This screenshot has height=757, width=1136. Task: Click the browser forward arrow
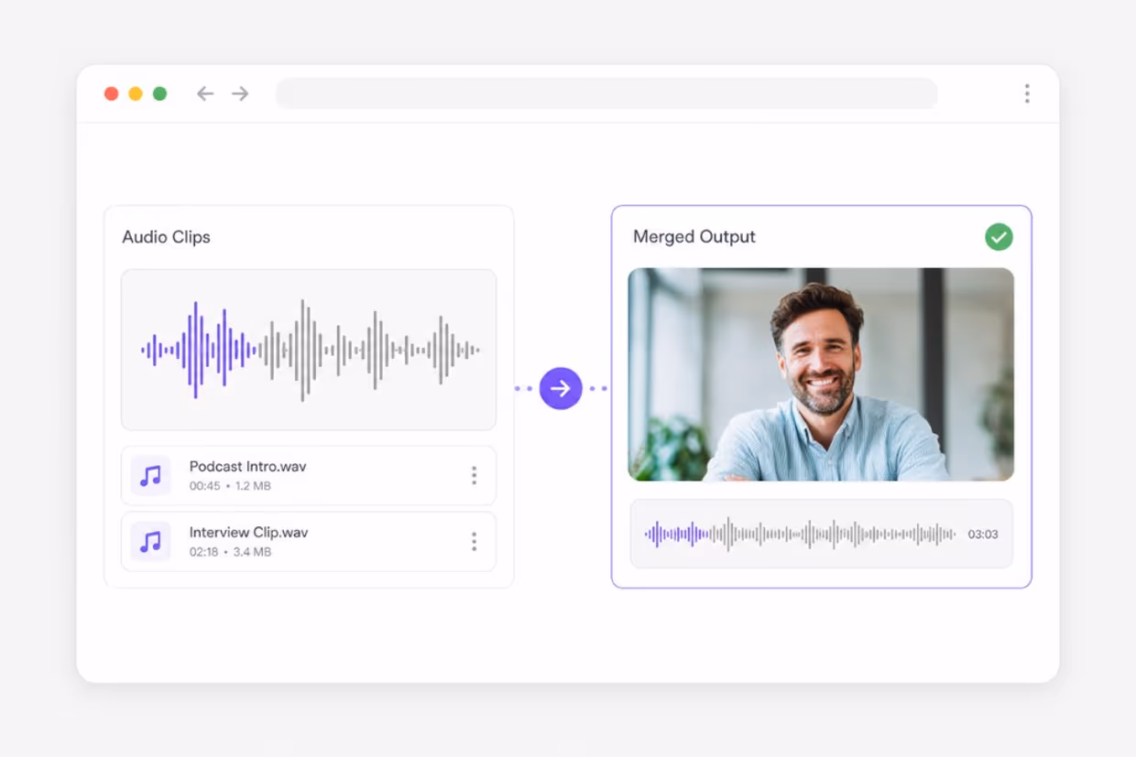click(240, 93)
